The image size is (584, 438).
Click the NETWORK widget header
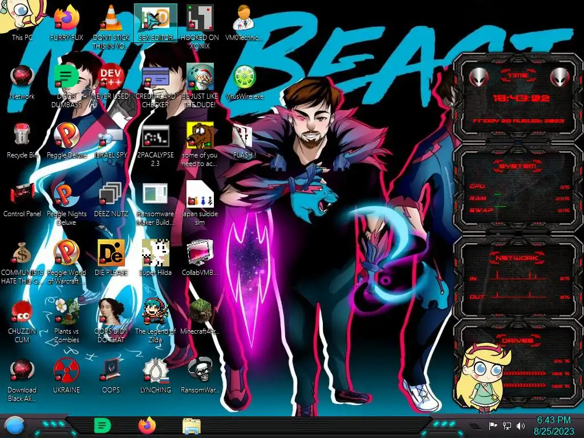[x=517, y=258]
